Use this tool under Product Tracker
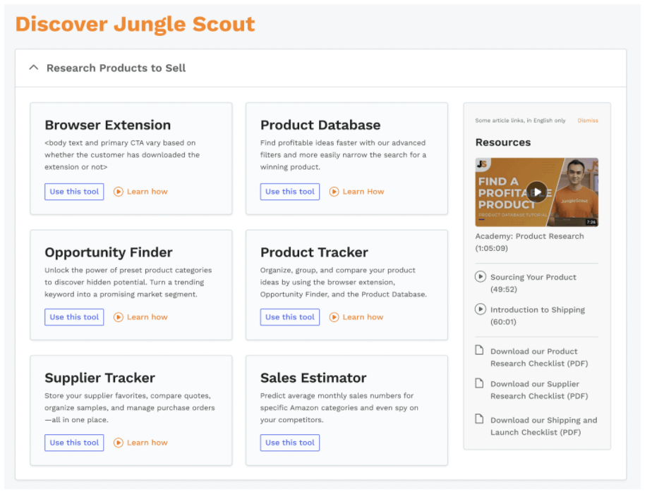The image size is (652, 499). click(x=290, y=317)
